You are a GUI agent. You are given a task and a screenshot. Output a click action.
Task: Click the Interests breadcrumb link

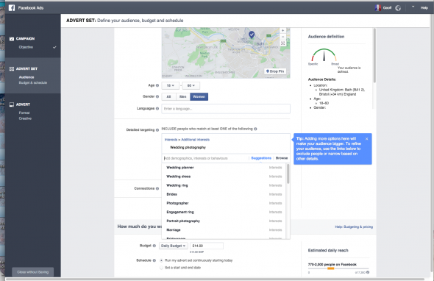171,140
